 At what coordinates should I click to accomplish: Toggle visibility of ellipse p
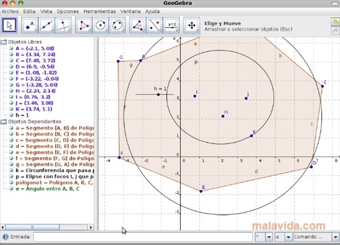click(x=11, y=176)
